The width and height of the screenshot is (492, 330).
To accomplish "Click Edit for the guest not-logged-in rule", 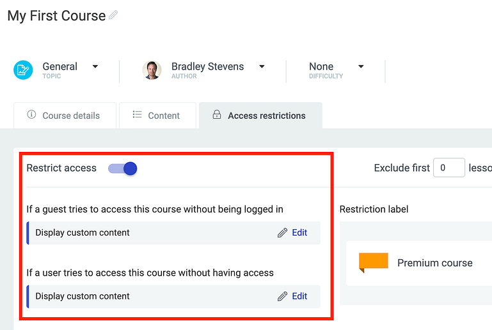I will coord(299,233).
